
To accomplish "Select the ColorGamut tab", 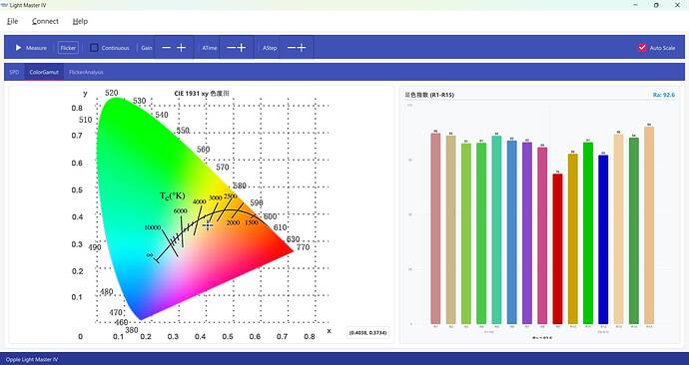I will pos(44,72).
